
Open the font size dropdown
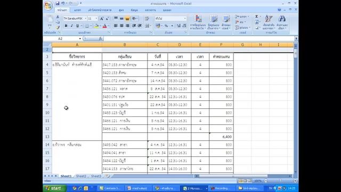96,19
